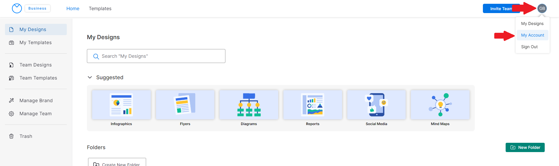Click the My Designs document icon in sidebar
559x166 pixels.
pyautogui.click(x=11, y=30)
